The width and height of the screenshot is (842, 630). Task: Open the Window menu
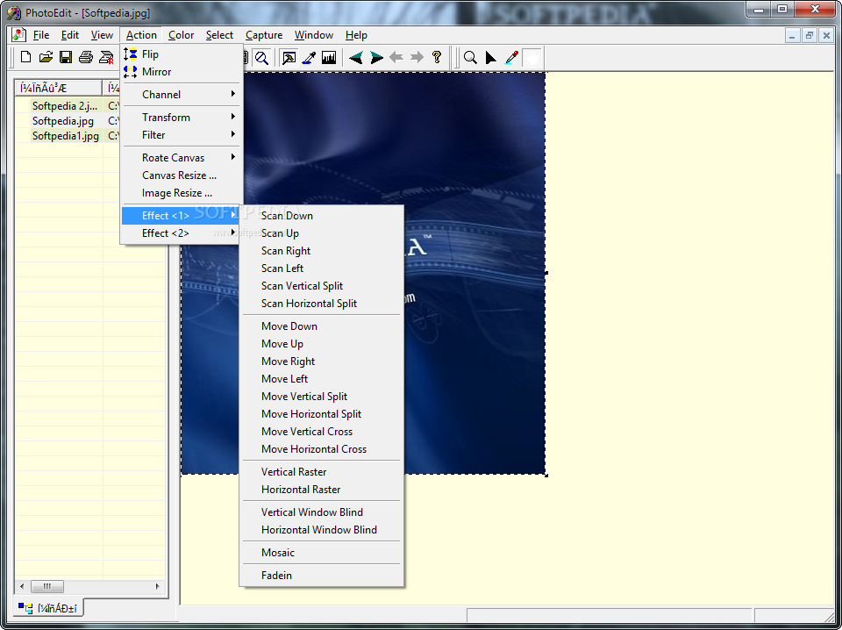[314, 35]
